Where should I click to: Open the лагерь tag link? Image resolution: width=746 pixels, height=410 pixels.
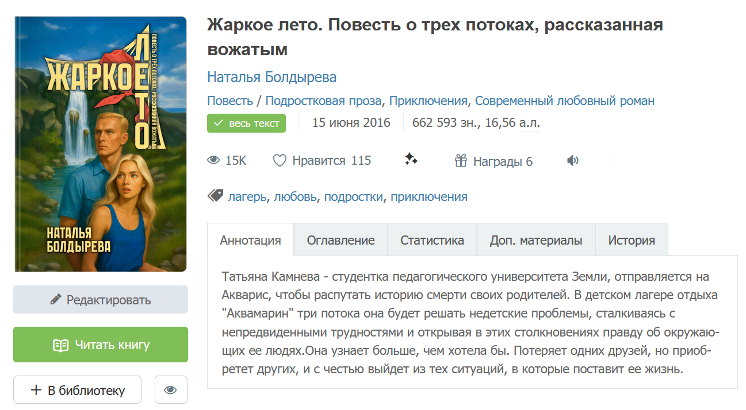coord(247,197)
